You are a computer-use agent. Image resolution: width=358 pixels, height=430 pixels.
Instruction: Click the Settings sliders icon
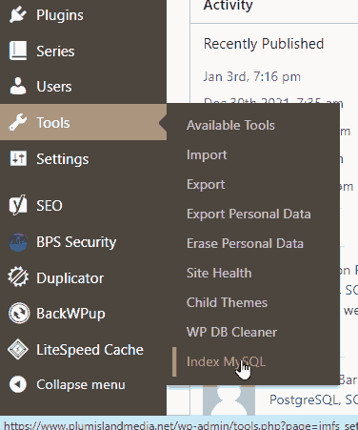(18, 158)
